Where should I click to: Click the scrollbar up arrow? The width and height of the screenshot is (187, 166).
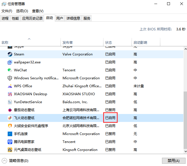tap(186, 49)
